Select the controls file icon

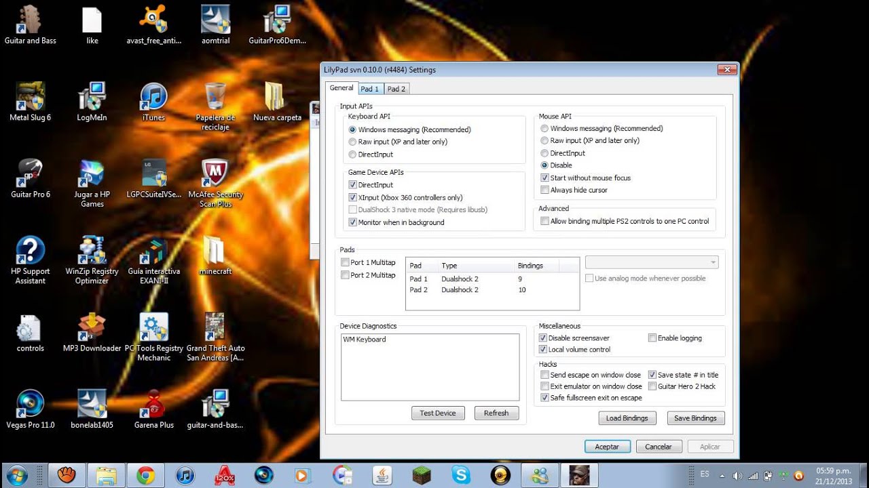pyautogui.click(x=30, y=333)
